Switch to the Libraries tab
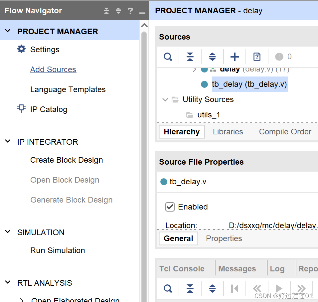 pyautogui.click(x=228, y=132)
